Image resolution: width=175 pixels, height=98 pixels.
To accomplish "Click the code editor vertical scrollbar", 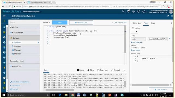I will (125, 39).
